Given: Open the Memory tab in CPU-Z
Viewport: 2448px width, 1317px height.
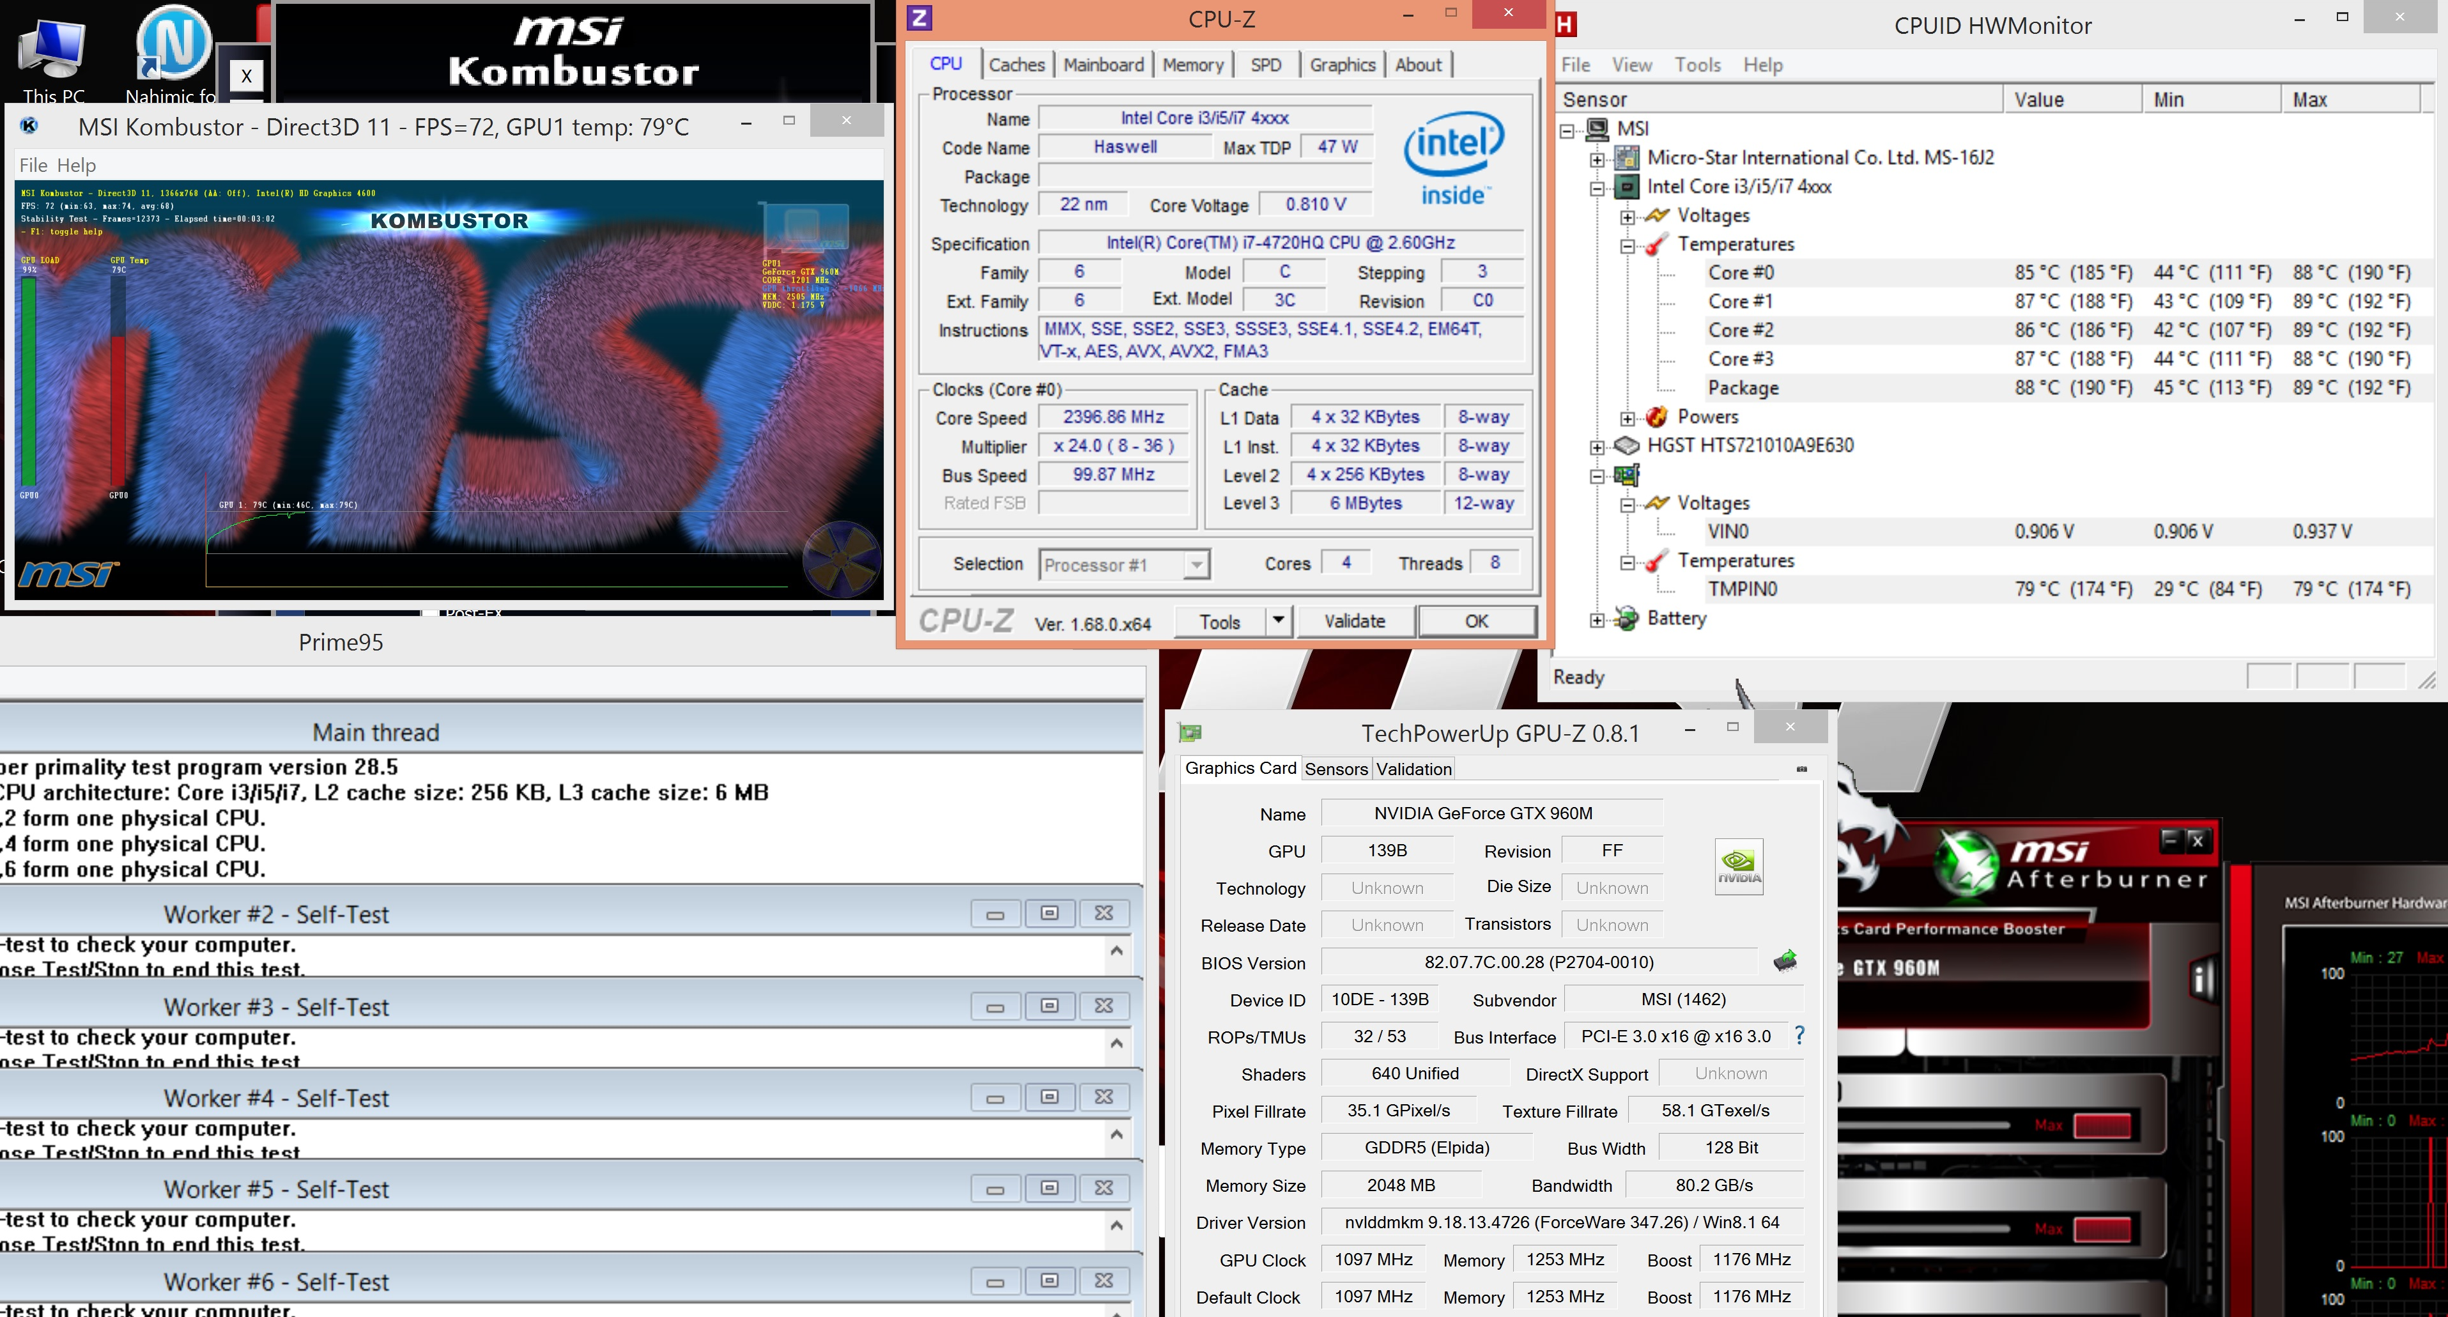Looking at the screenshot, I should (x=1192, y=65).
